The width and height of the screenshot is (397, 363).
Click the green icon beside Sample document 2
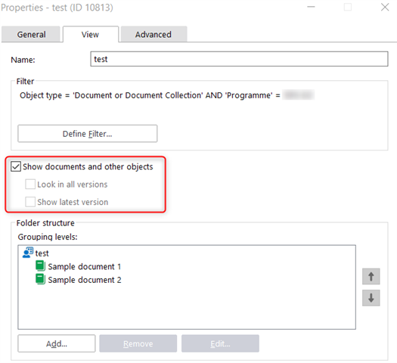tap(41, 279)
